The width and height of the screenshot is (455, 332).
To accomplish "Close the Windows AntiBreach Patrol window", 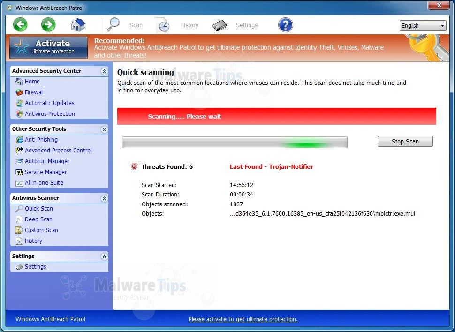I will tap(439, 5).
